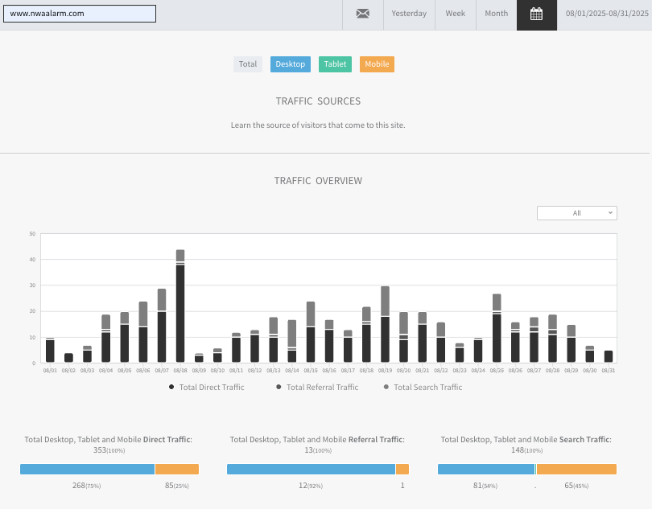
Task: Toggle Total Direct Traffic legend dot
Action: click(x=171, y=388)
